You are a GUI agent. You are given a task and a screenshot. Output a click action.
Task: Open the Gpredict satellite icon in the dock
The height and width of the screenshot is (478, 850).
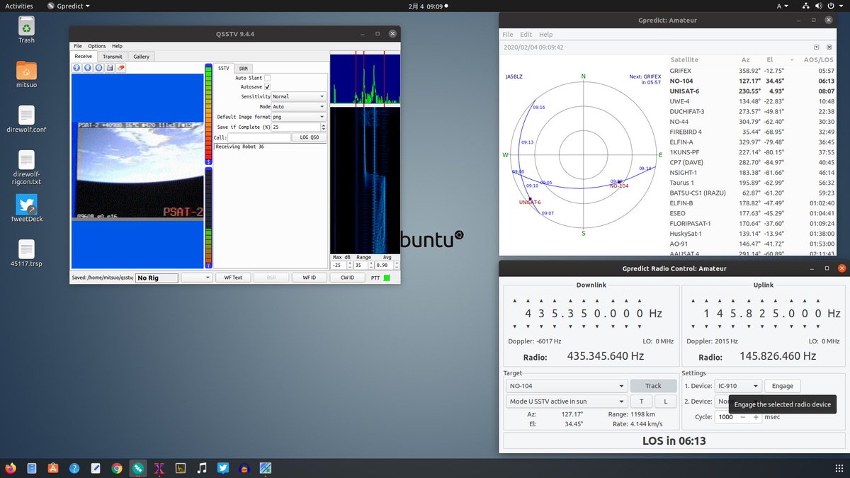[138, 468]
